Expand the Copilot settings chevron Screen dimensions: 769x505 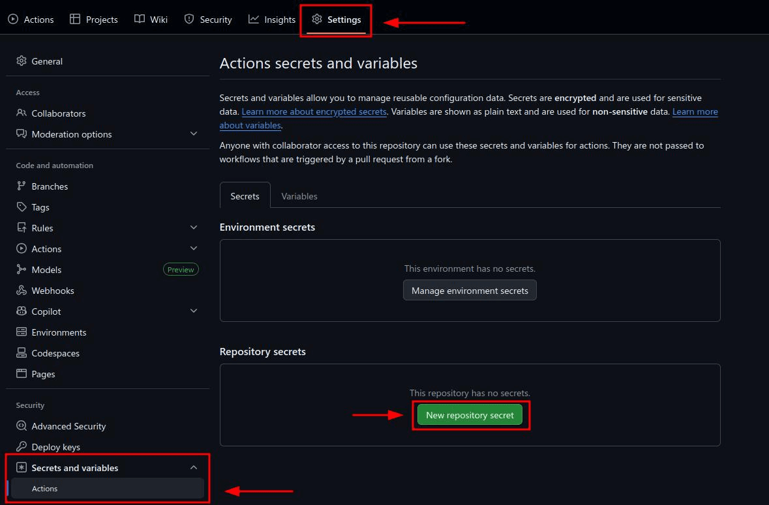pyautogui.click(x=194, y=311)
